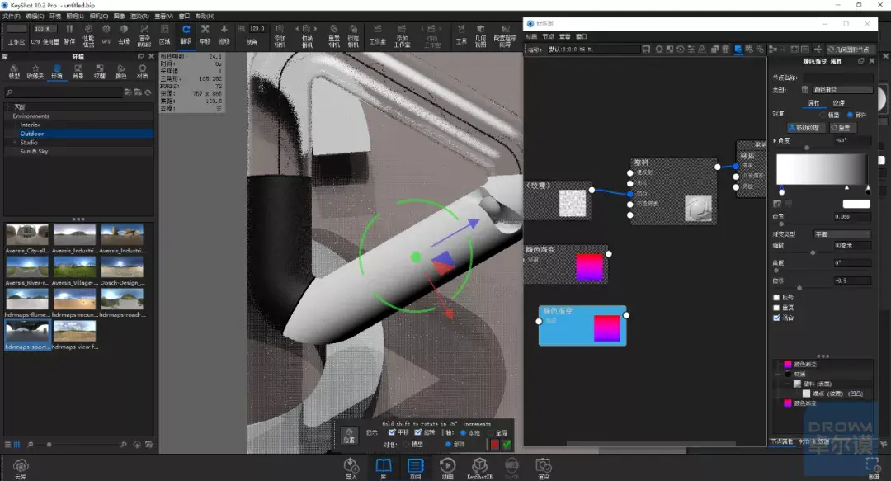
Task: Switch to the 颜色 library tab
Action: (x=121, y=71)
